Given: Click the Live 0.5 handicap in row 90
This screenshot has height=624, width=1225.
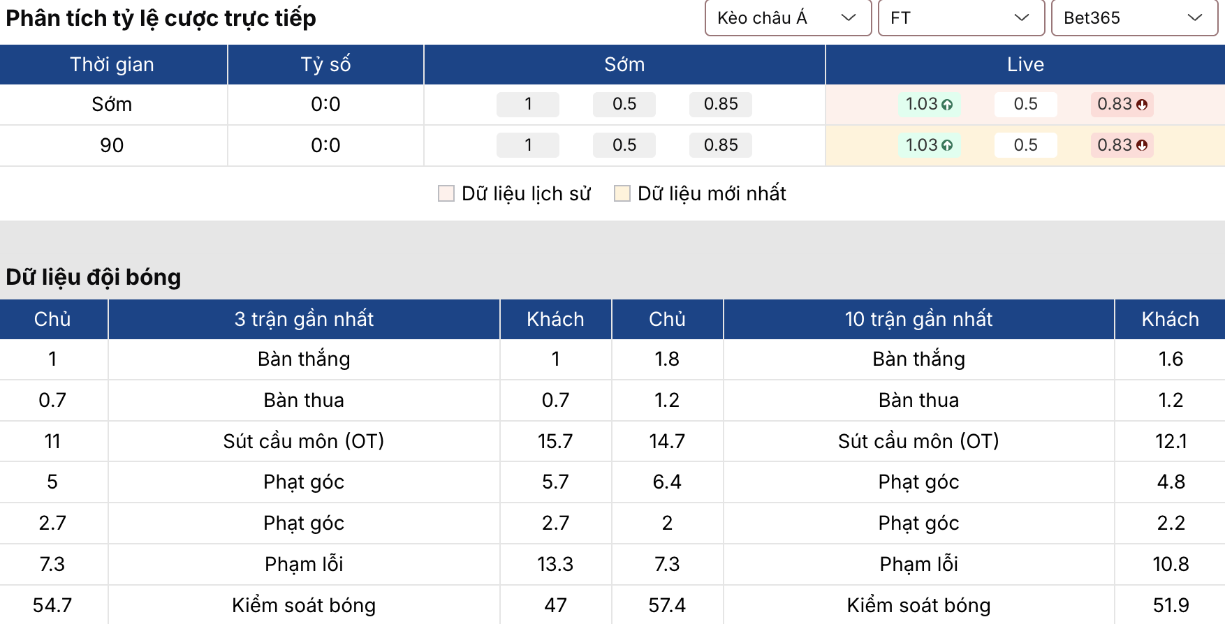Looking at the screenshot, I should (x=1025, y=145).
